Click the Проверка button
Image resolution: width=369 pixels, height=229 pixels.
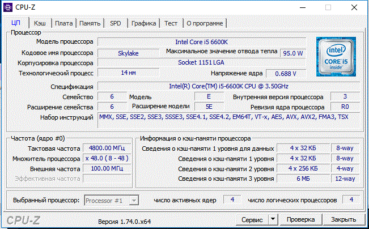[x=300, y=219]
